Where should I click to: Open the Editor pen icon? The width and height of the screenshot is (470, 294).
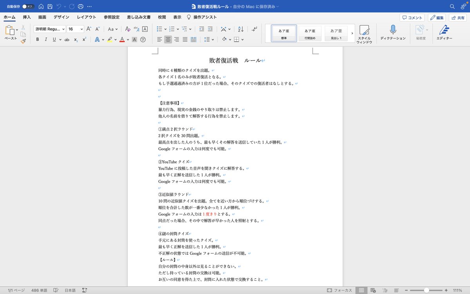[444, 33]
